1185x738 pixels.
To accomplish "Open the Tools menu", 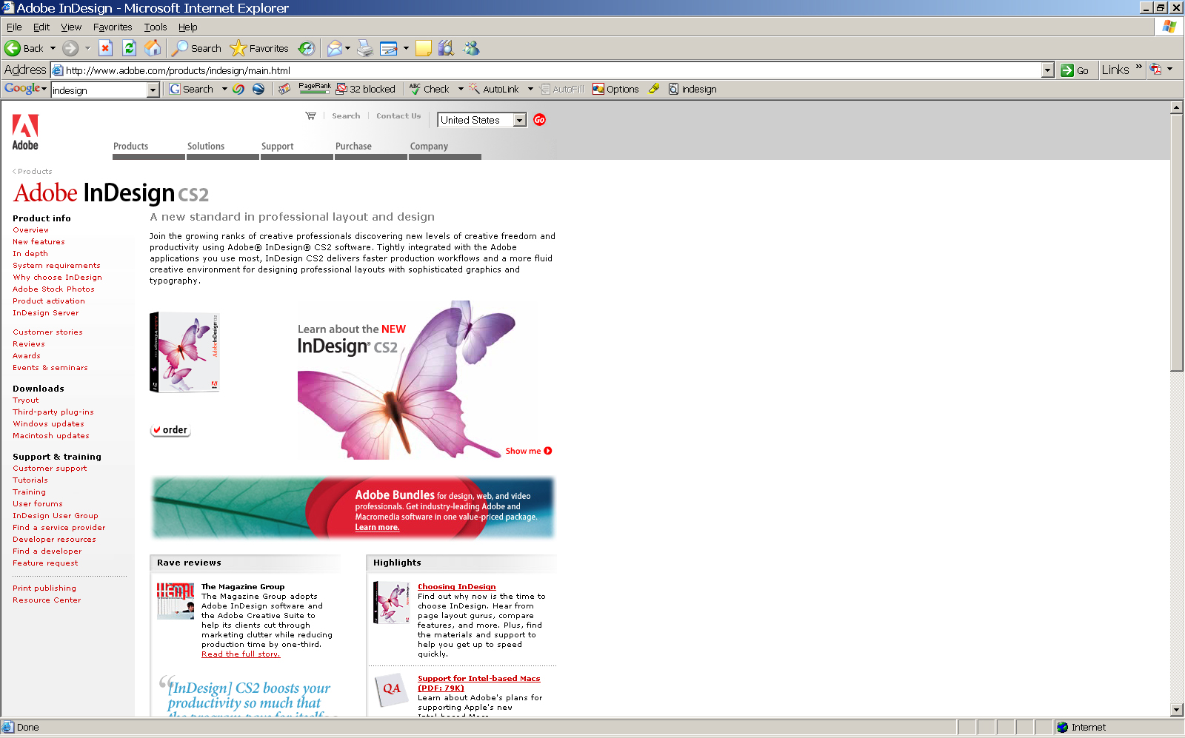I will (x=156, y=27).
